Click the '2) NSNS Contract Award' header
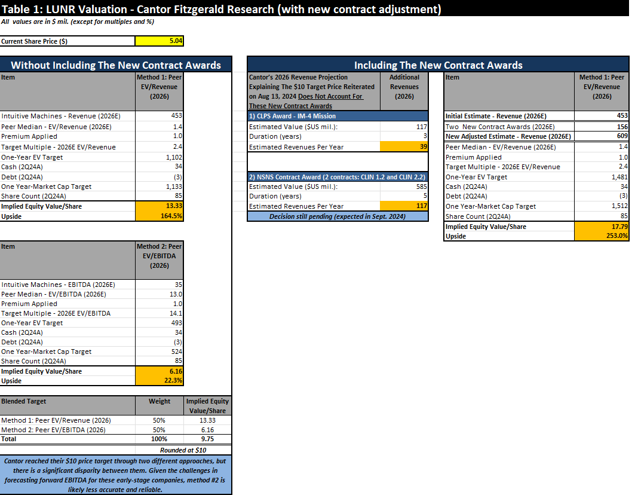 (338, 177)
